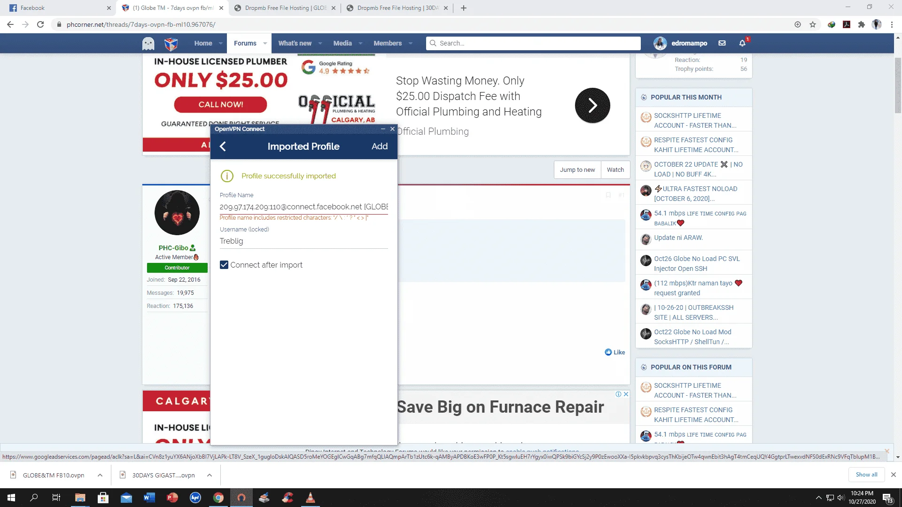The width and height of the screenshot is (902, 507).
Task: Go back in OpenVPN Connect dialog
Action: point(223,146)
